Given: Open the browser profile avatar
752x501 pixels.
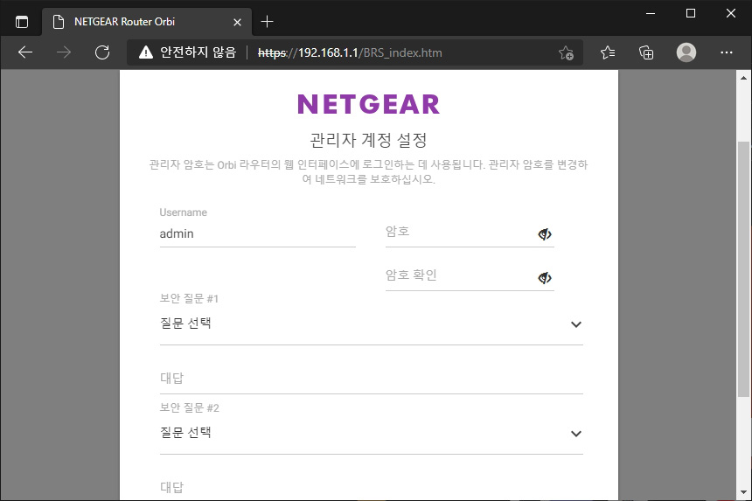Looking at the screenshot, I should click(686, 52).
